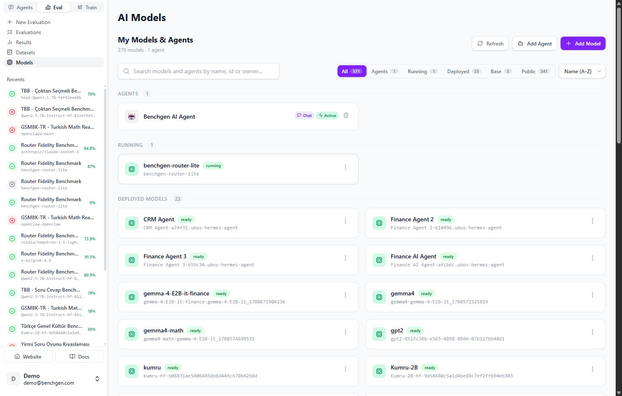Open the options menu for gpt2 model
This screenshot has width=622, height=396.
click(x=593, y=332)
